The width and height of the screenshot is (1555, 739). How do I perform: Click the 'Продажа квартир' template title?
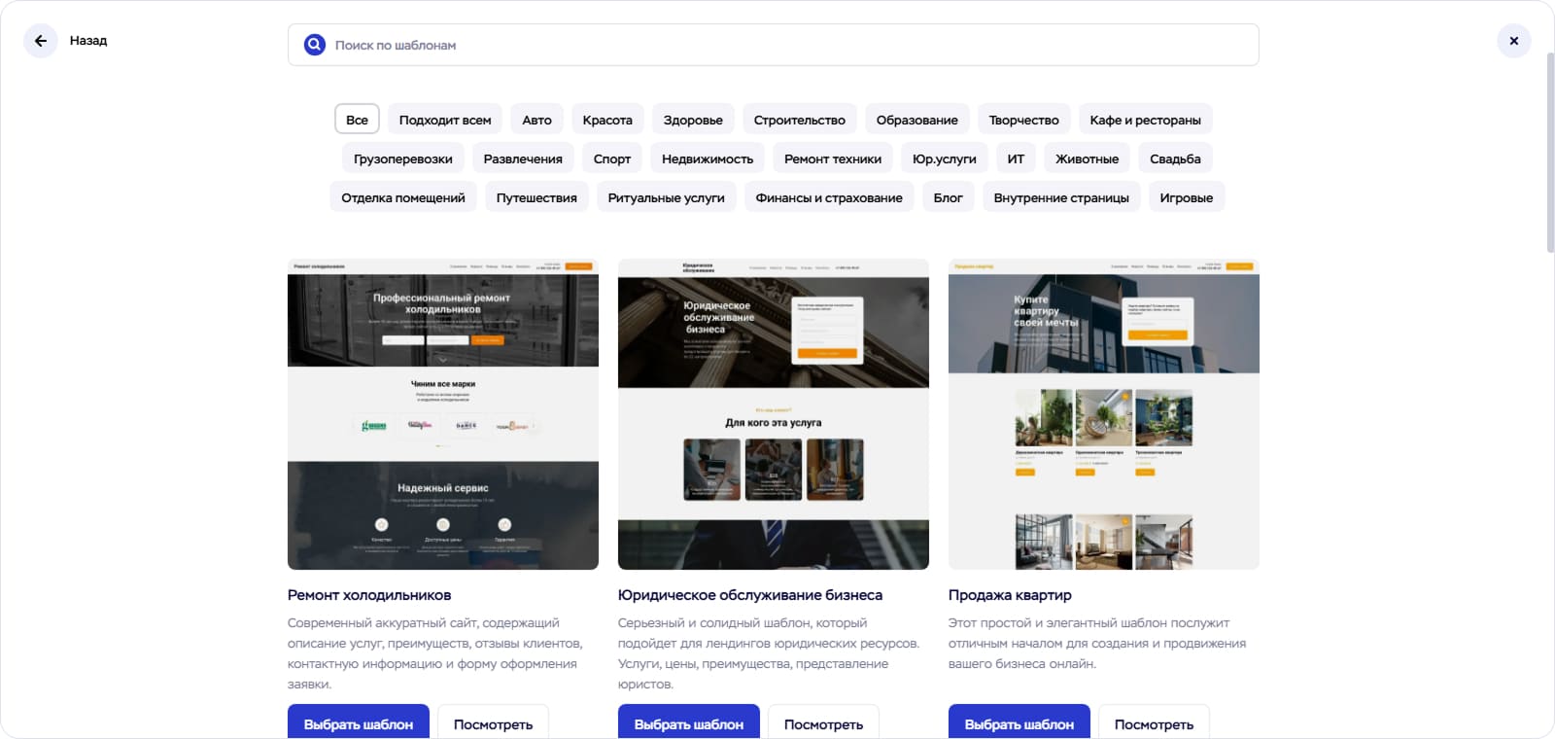coord(1010,595)
